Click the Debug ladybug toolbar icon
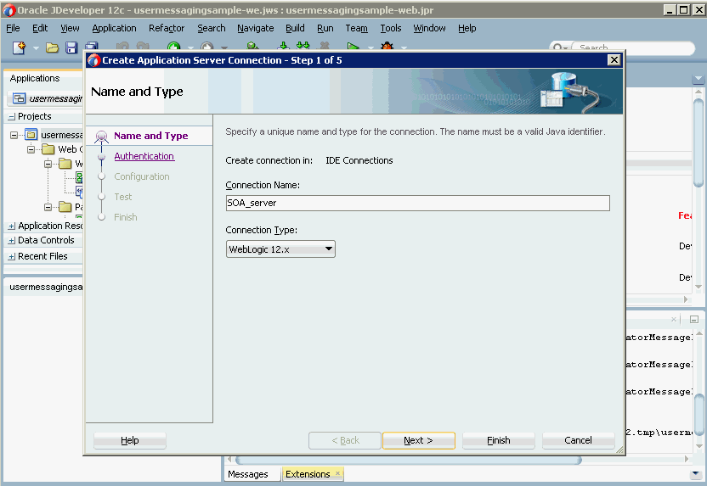The height and width of the screenshot is (486, 707). 387,47
